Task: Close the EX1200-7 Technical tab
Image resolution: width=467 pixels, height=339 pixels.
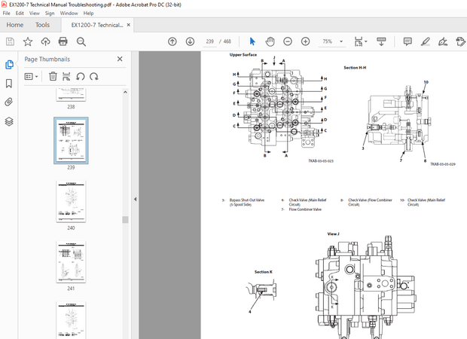Action: click(x=128, y=25)
